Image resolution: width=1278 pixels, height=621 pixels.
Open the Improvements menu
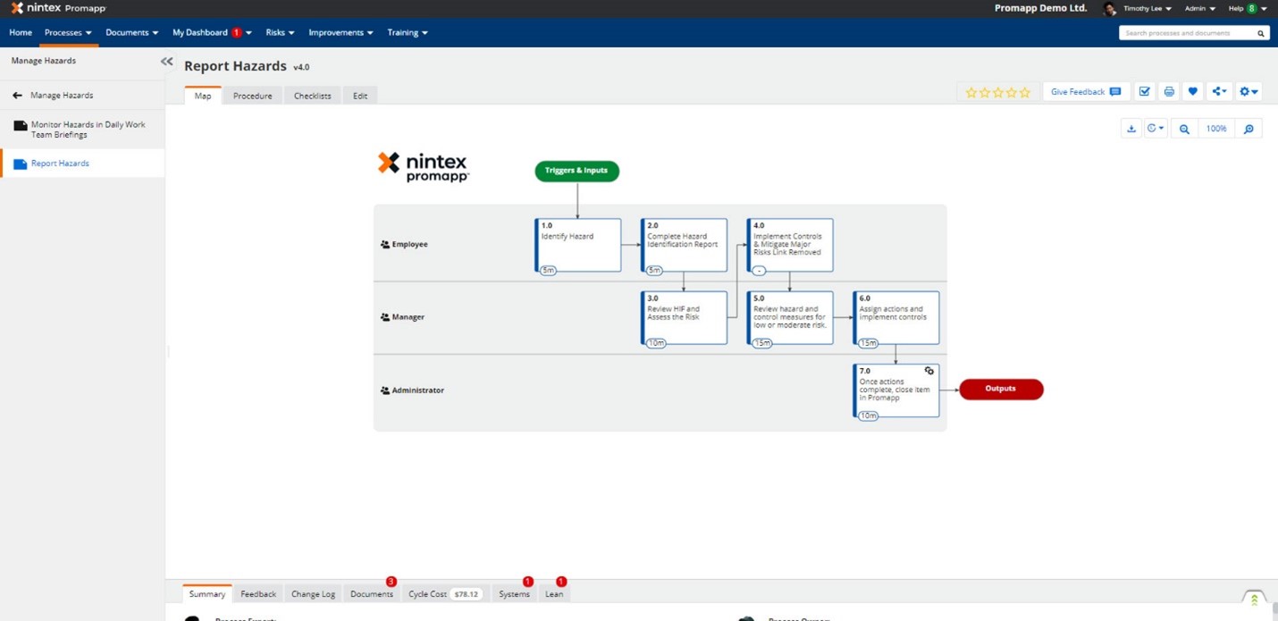(341, 32)
